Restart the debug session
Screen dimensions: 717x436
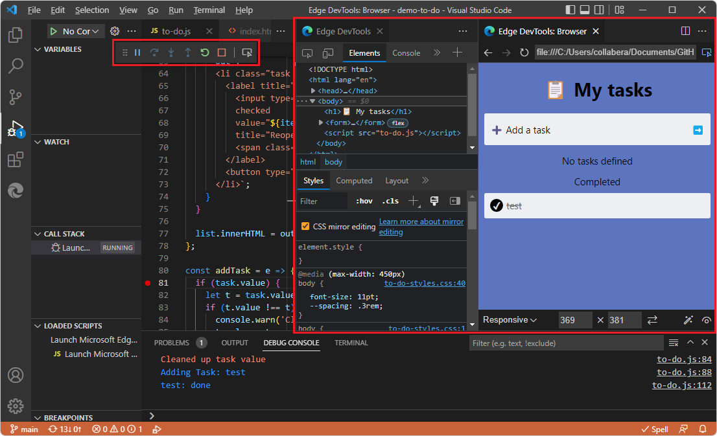coord(205,52)
